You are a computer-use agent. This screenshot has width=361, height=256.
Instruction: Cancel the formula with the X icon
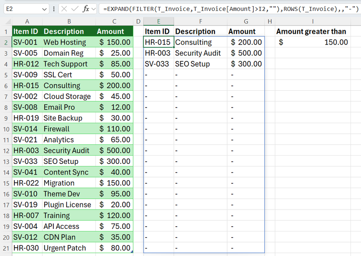pos(64,8)
